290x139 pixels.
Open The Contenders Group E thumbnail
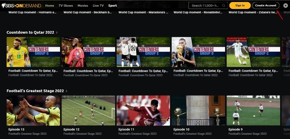pyautogui.click(x=143, y=52)
